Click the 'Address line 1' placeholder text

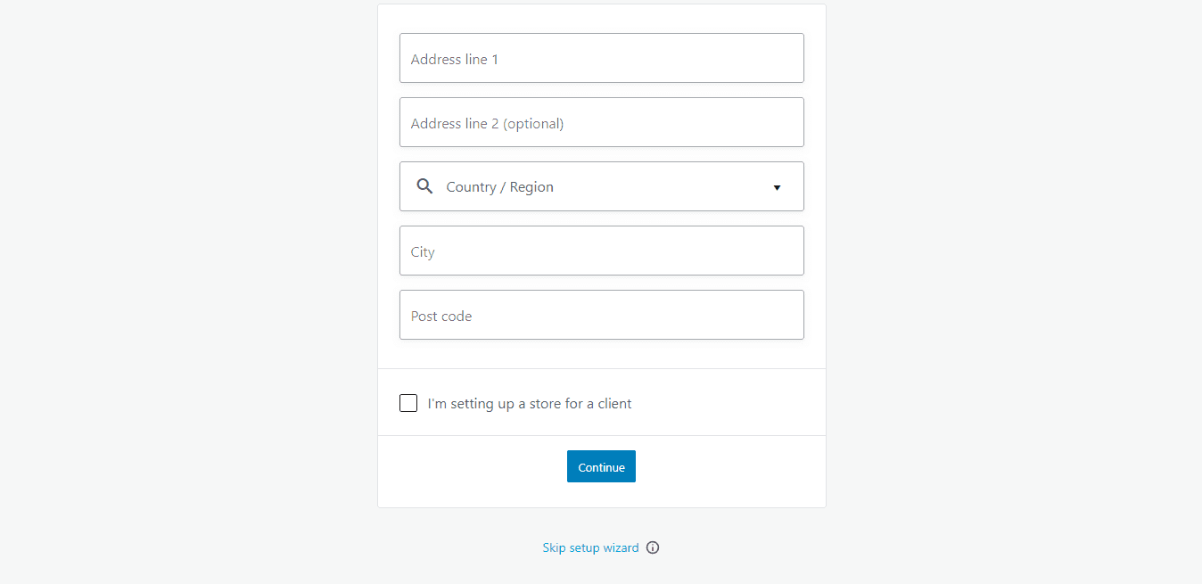click(455, 60)
